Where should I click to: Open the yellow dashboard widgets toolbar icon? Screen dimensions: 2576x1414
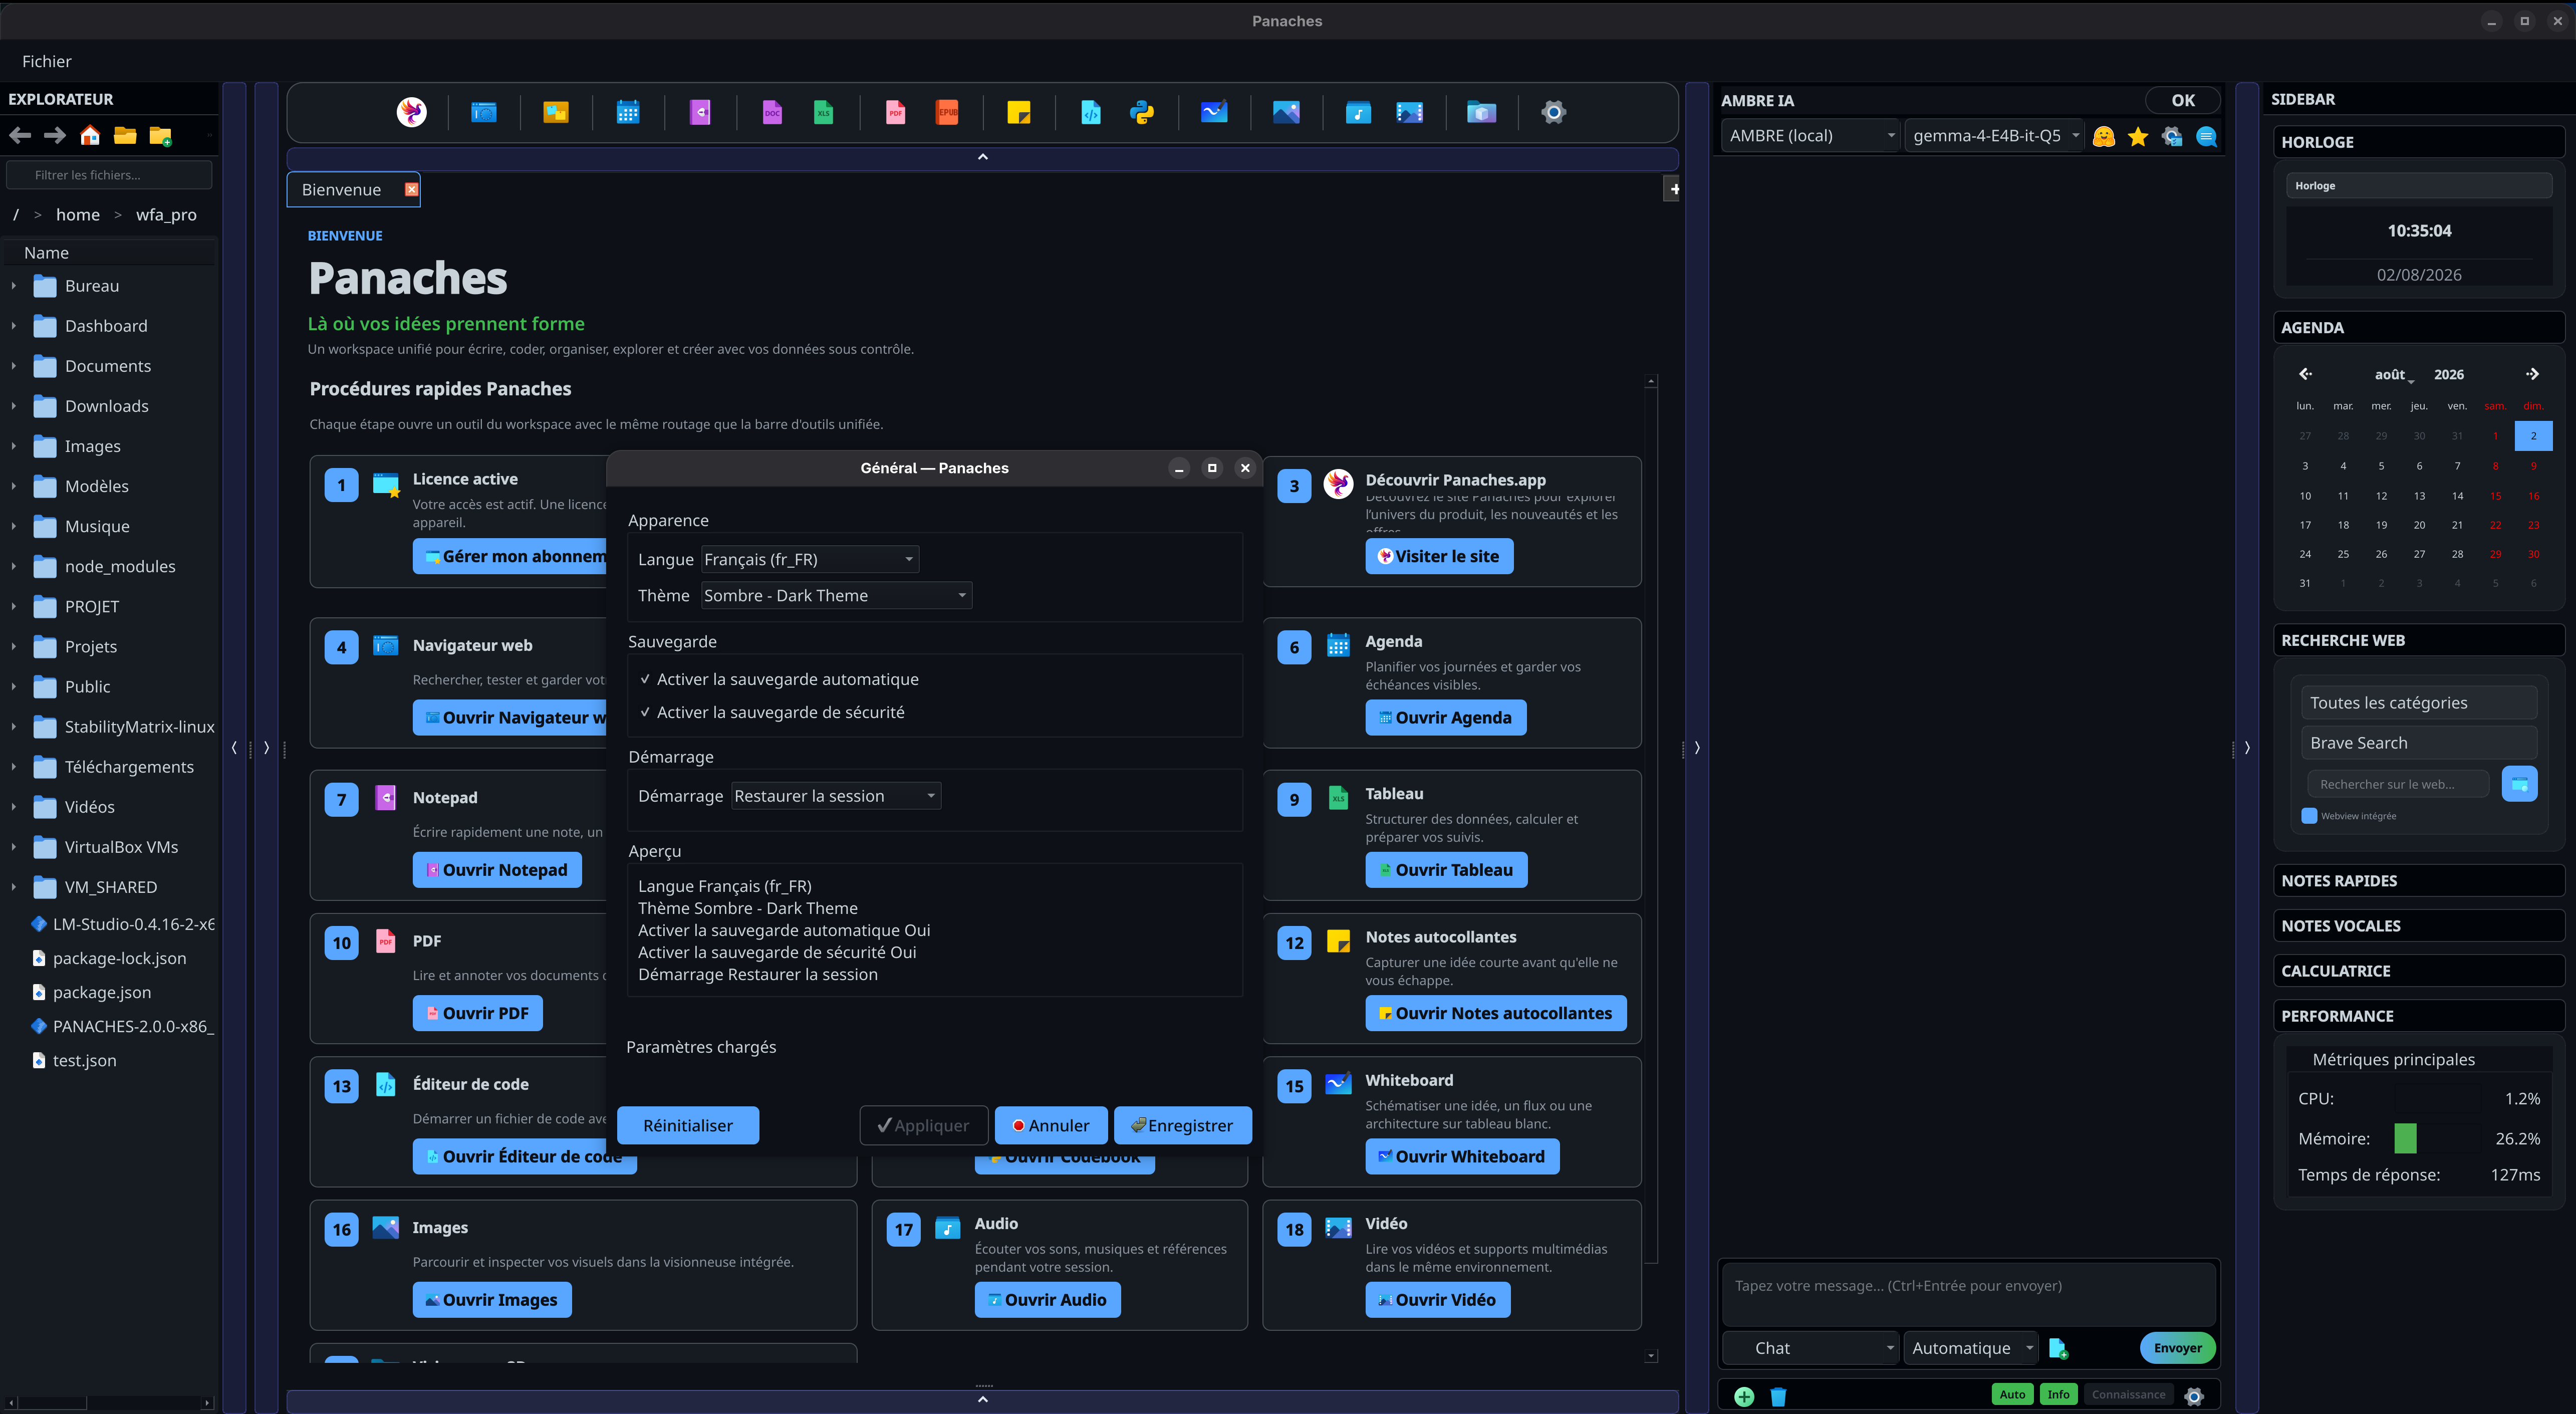point(556,112)
